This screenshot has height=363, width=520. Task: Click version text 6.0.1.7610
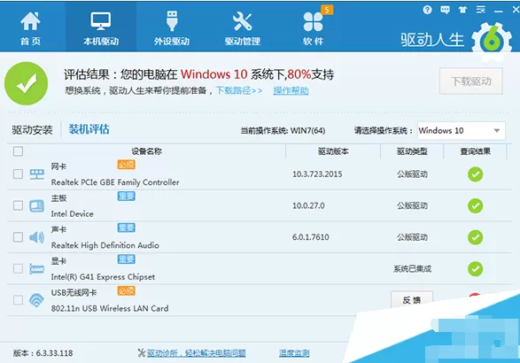point(310,237)
